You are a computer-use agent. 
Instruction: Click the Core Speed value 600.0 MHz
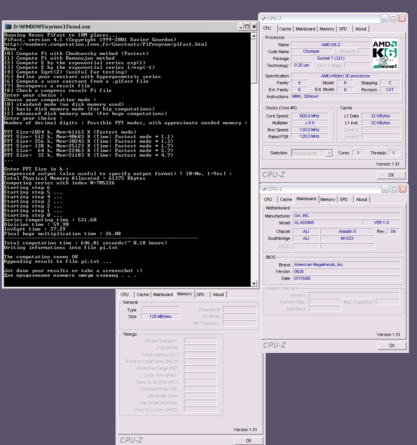[x=310, y=116]
